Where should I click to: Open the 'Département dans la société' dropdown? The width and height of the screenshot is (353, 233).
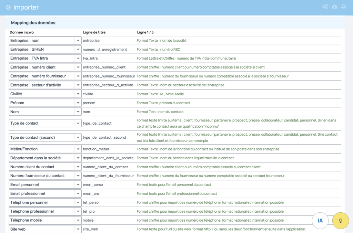click(x=45, y=158)
